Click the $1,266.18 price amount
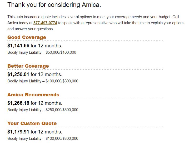Viewport: 194px width, 144px height. point(18,103)
